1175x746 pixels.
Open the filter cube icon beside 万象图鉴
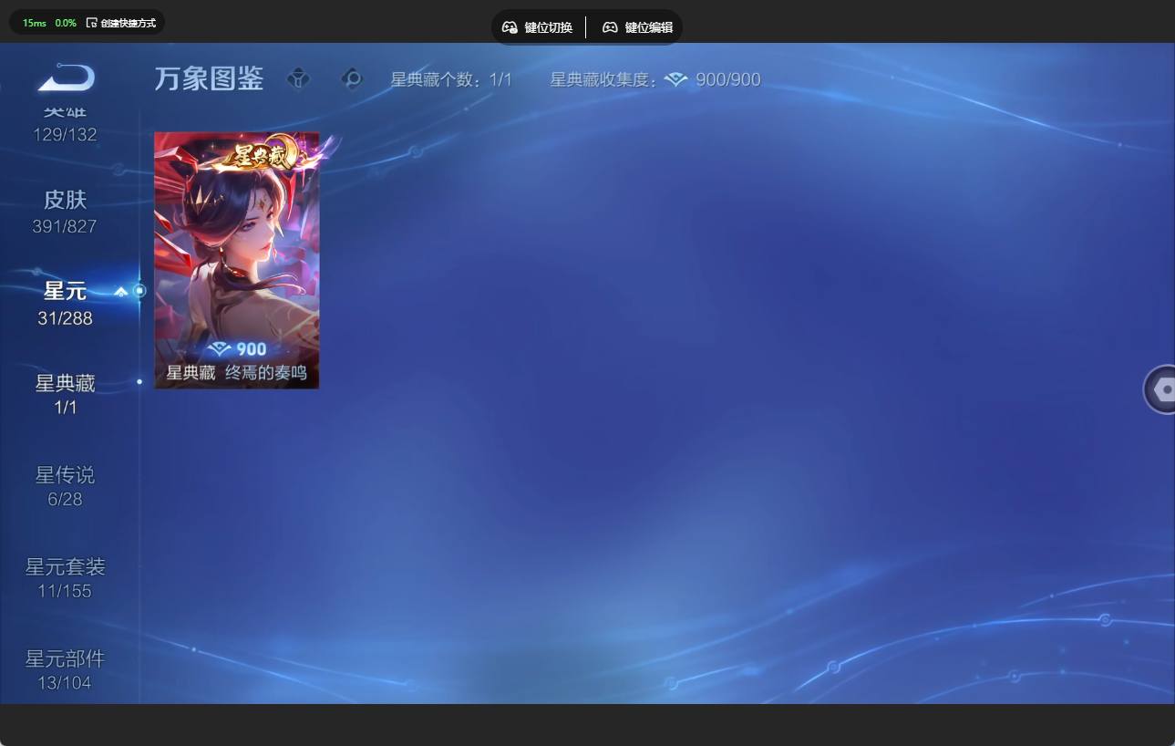[299, 79]
